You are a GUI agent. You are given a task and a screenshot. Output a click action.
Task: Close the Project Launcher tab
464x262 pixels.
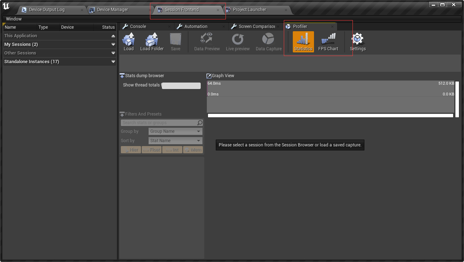[286, 10]
